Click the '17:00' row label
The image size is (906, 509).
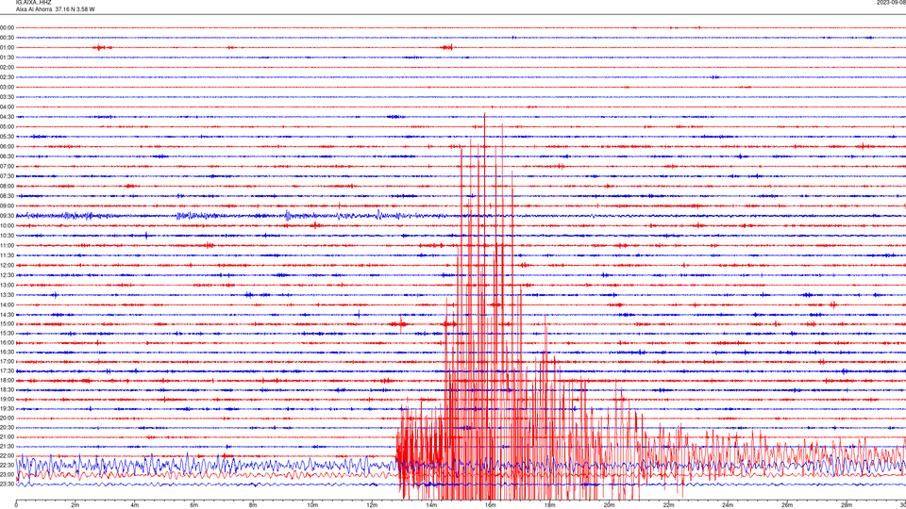7,362
